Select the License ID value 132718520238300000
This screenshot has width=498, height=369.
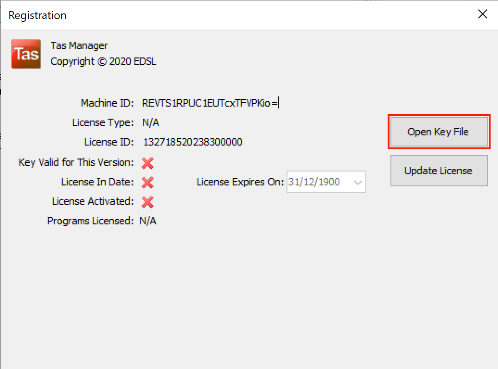pyautogui.click(x=193, y=142)
